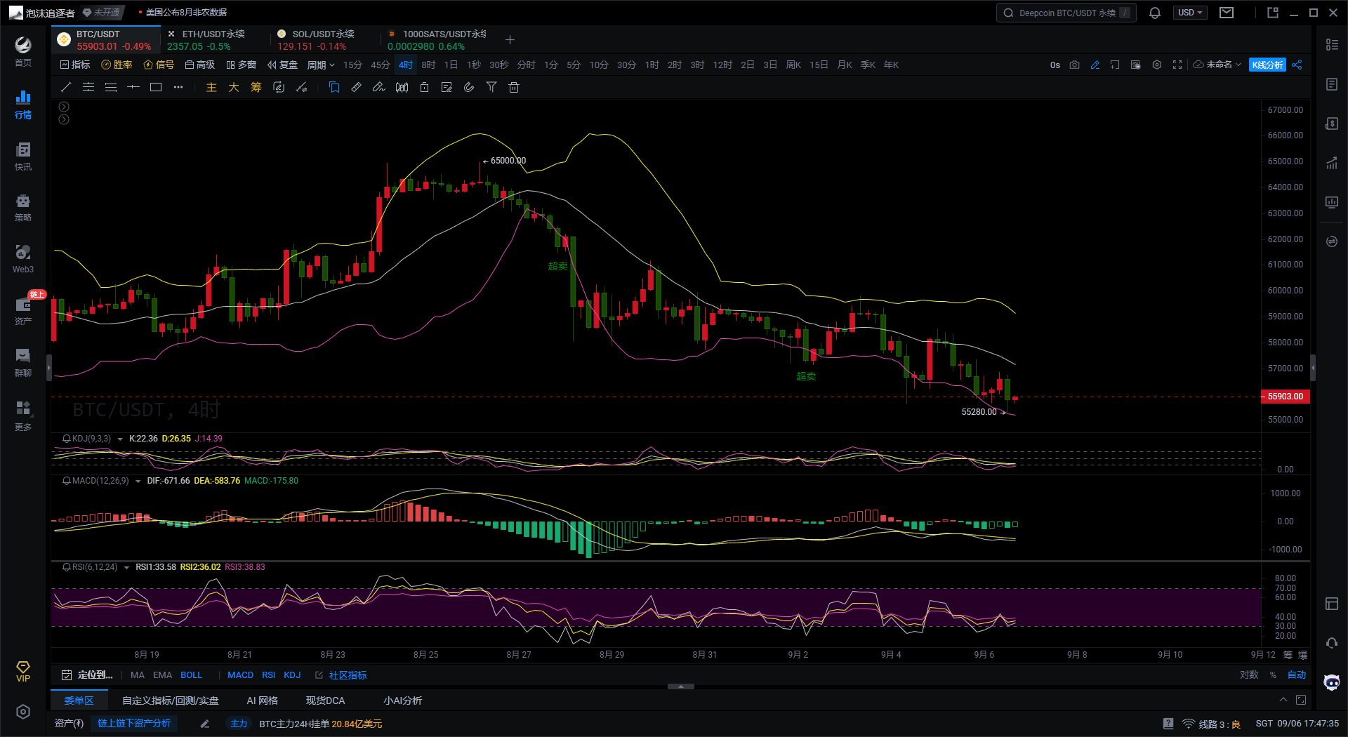Open 社区指标 community indicators link
Screen dimensions: 1348x737
[x=341, y=675]
